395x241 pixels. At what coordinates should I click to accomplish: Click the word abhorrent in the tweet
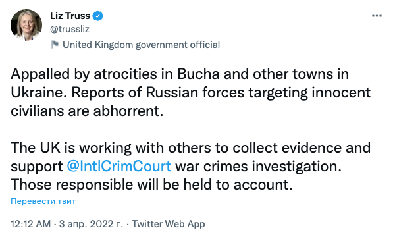click(128, 111)
